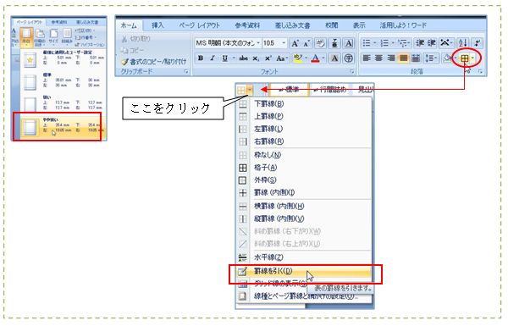
Task: Toggle Bold formatting
Action: pyautogui.click(x=201, y=58)
